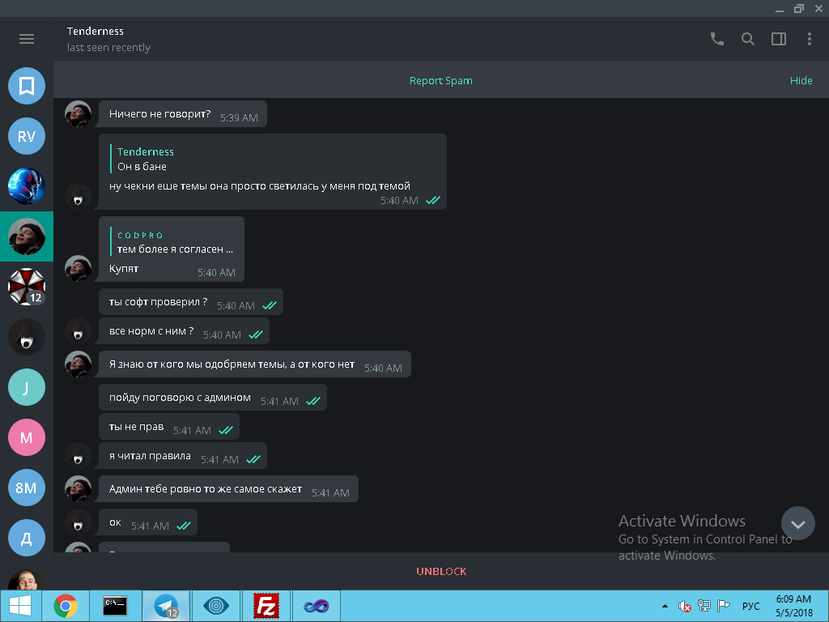829x622 pixels.
Task: Open the three-dot chat options menu
Action: click(809, 39)
